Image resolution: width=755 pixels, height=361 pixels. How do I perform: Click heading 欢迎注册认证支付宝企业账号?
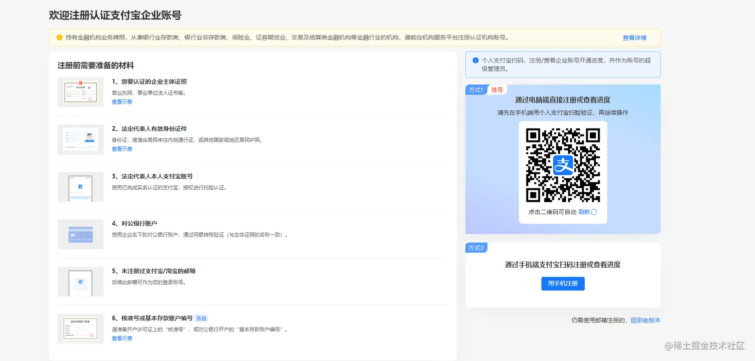(115, 15)
